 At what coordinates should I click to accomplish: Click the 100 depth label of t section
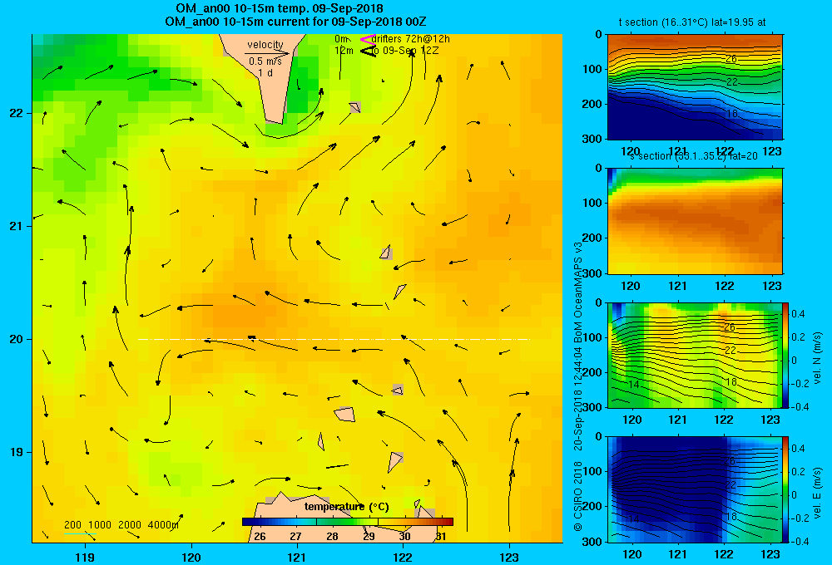click(x=593, y=69)
